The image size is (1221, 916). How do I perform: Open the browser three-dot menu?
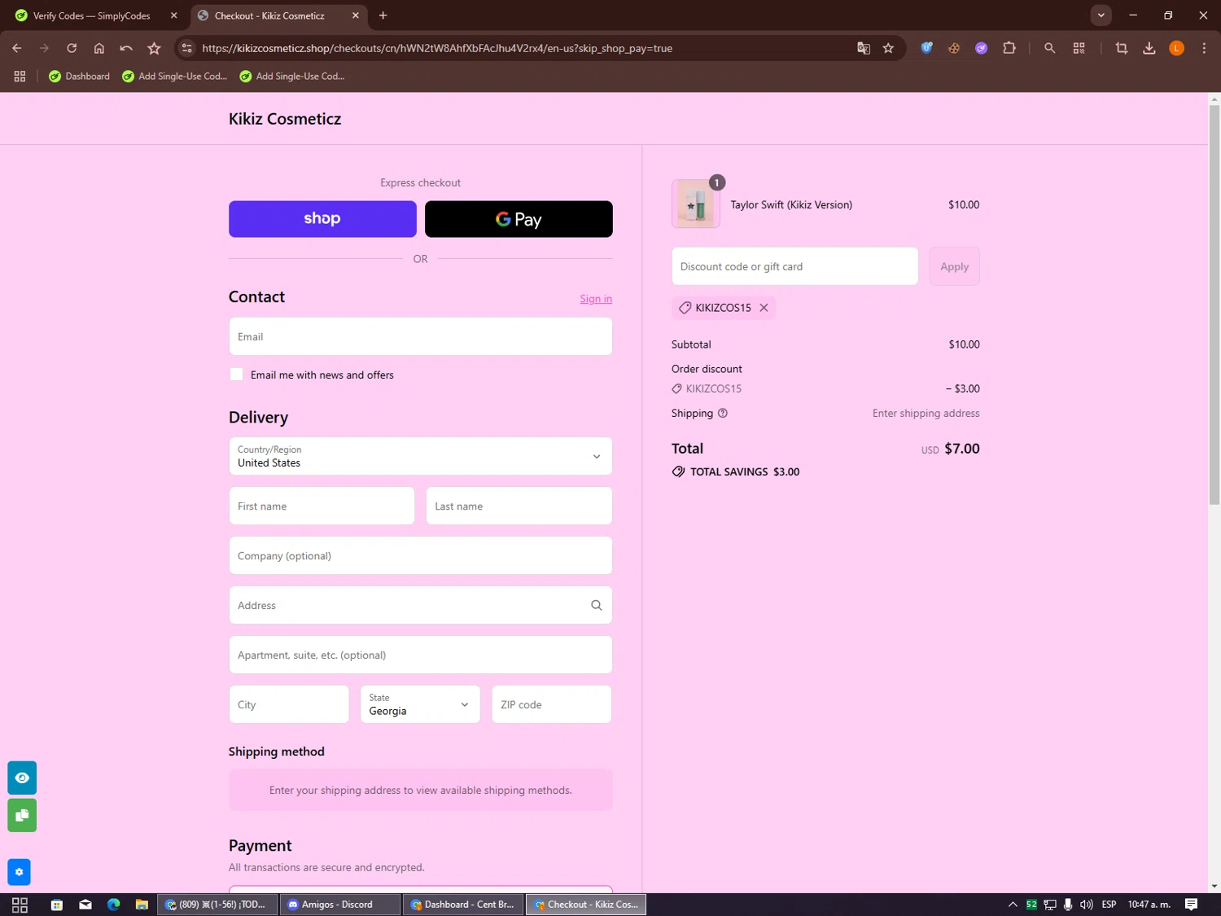click(1204, 48)
